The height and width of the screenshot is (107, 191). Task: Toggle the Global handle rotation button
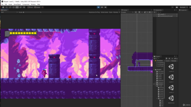click(x=37, y=7)
